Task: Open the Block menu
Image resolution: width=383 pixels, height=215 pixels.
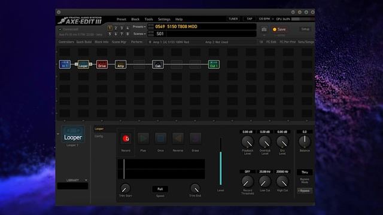Action: click(135, 19)
